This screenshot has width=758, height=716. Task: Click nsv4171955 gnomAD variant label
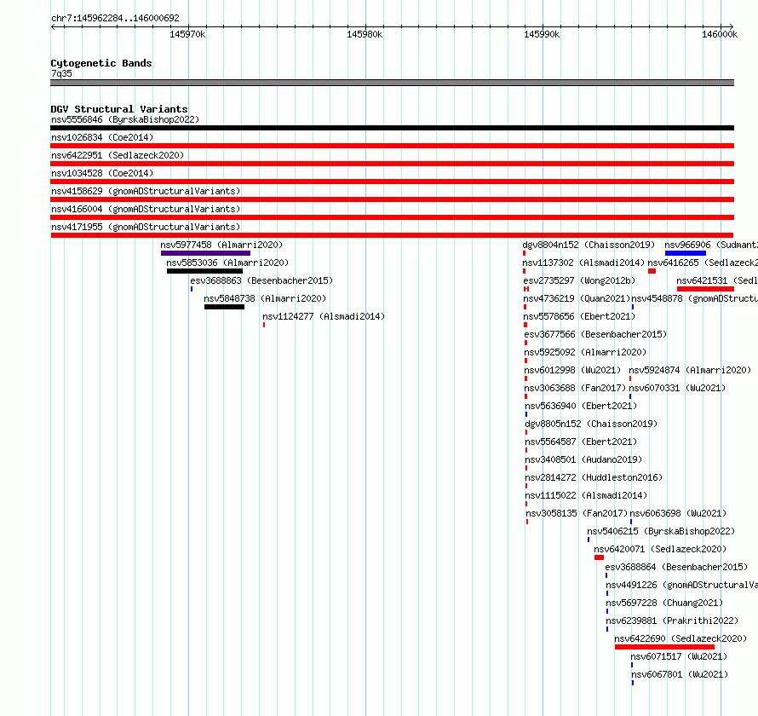(146, 227)
